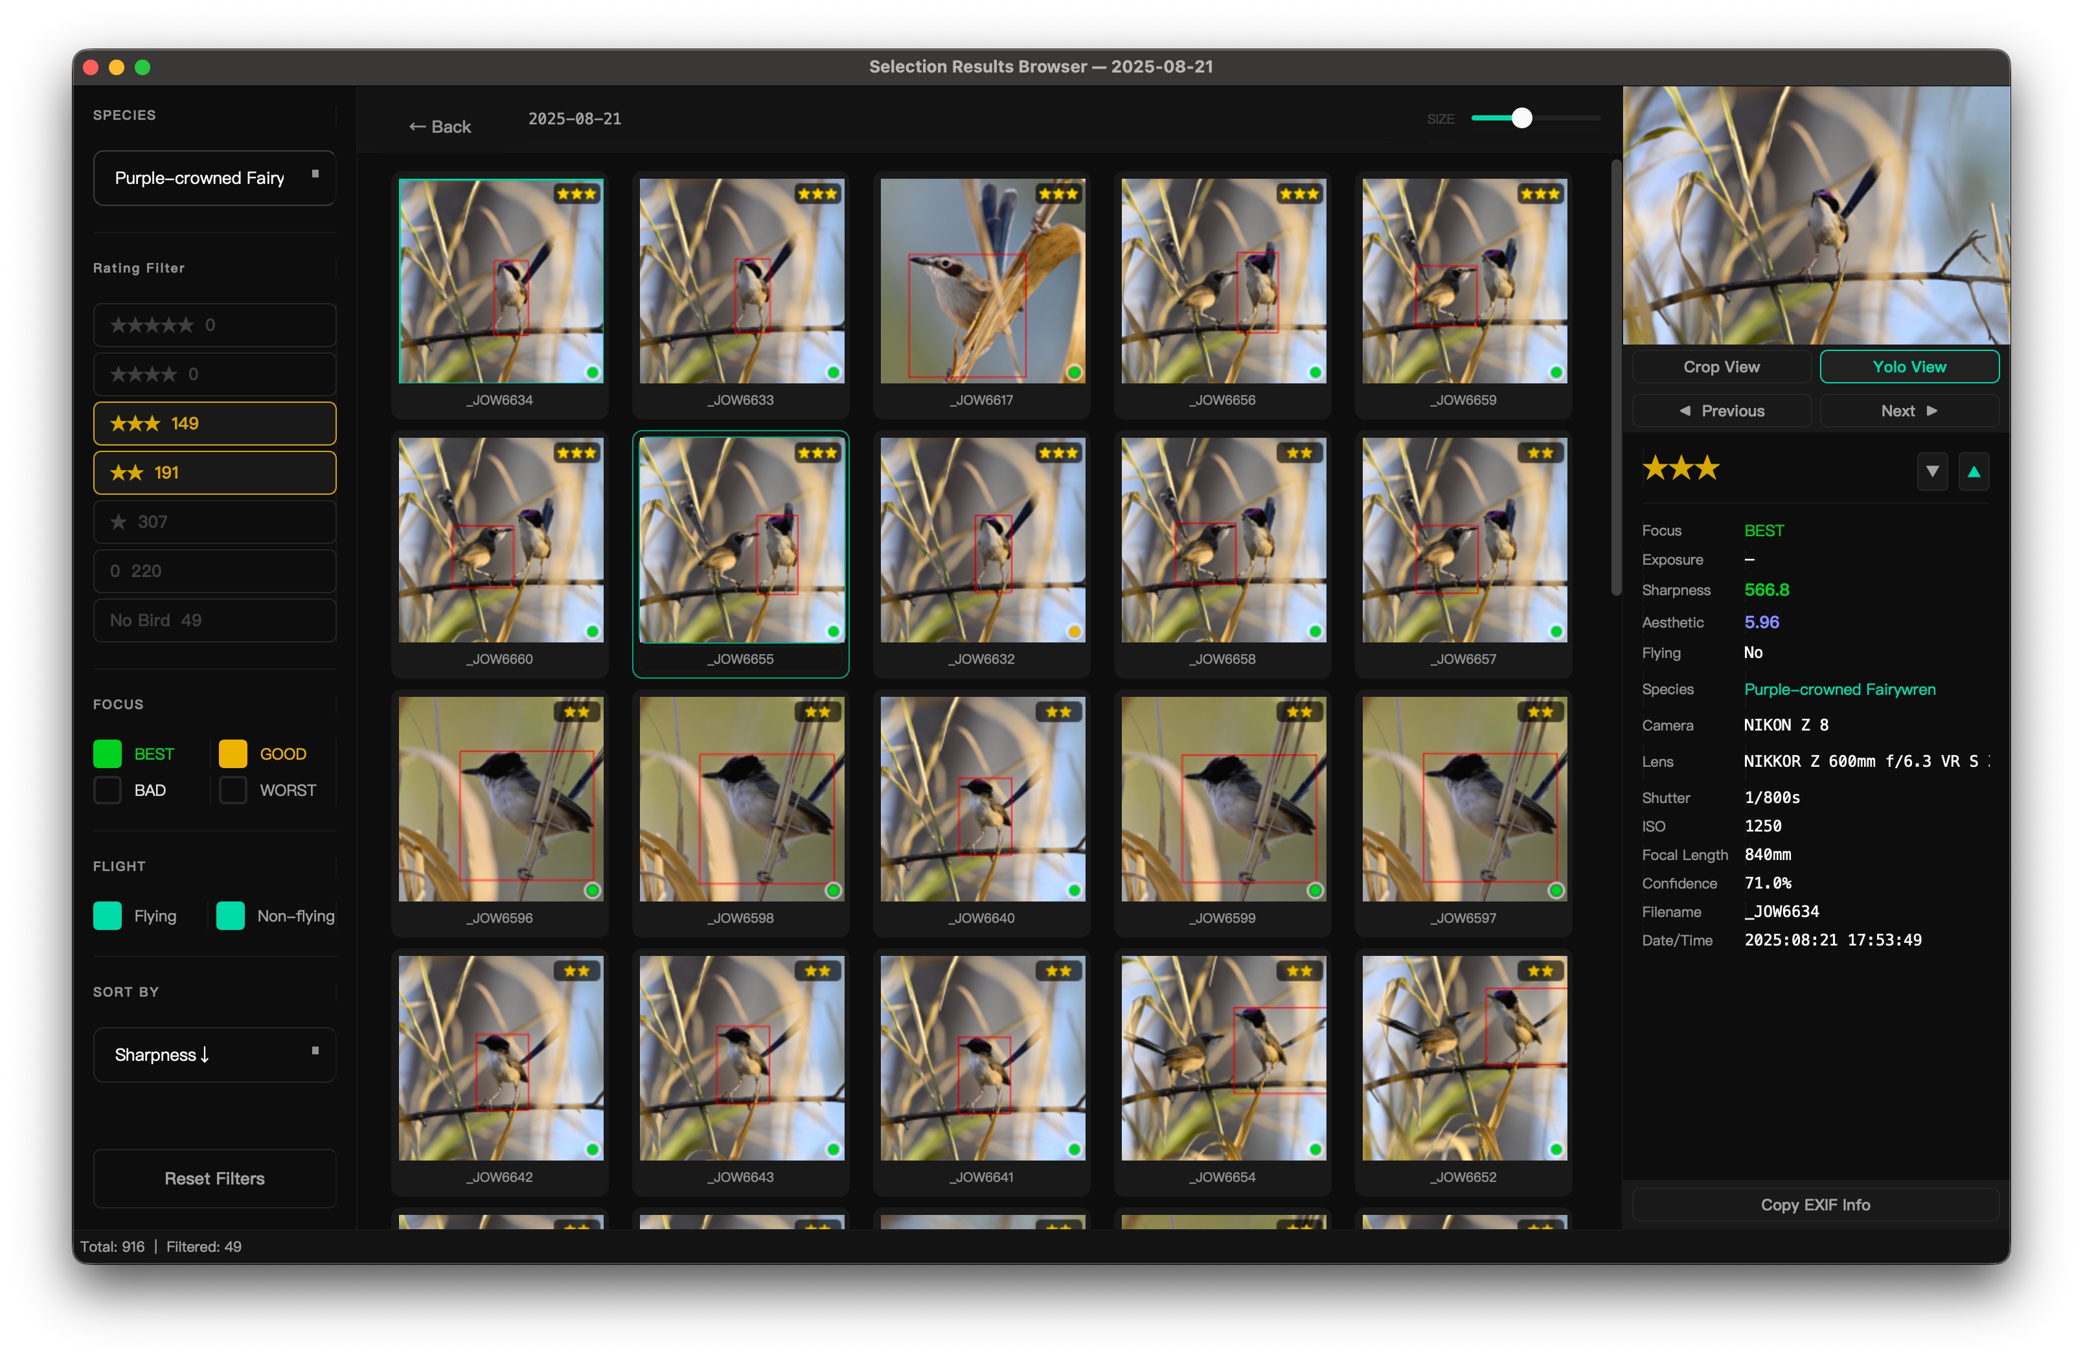Click the Reset Filters button

pyautogui.click(x=214, y=1179)
